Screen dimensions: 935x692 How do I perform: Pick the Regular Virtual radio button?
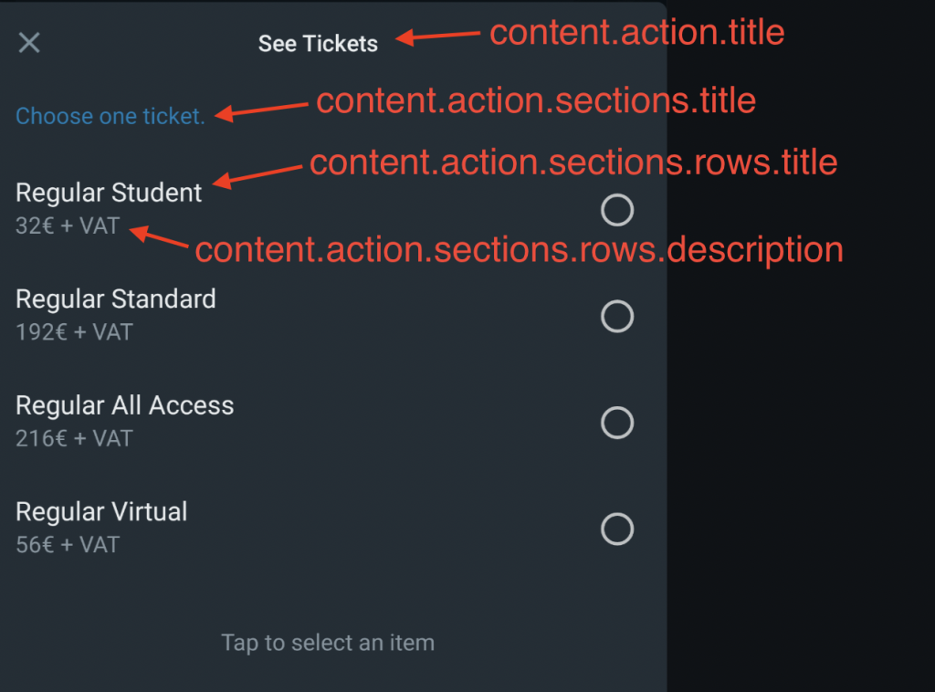(x=617, y=529)
